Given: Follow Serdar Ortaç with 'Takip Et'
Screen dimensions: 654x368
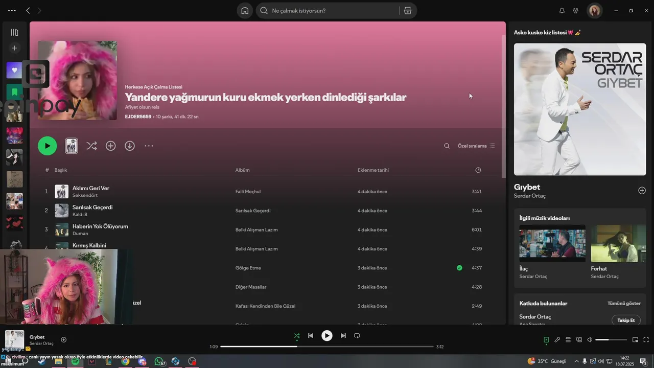Looking at the screenshot, I should [x=626, y=320].
